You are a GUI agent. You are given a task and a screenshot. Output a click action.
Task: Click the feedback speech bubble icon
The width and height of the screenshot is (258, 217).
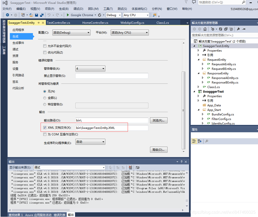pos(194,2)
